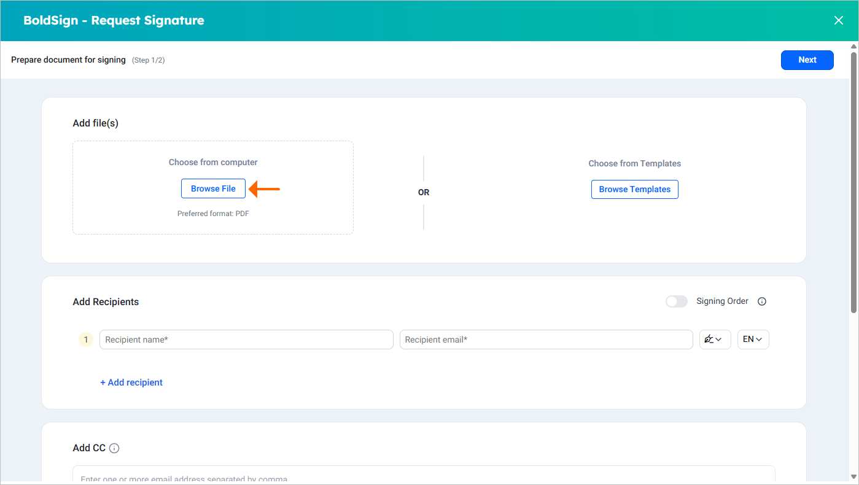Click the "Add Recipients" heading
This screenshot has width=859, height=485.
106,302
